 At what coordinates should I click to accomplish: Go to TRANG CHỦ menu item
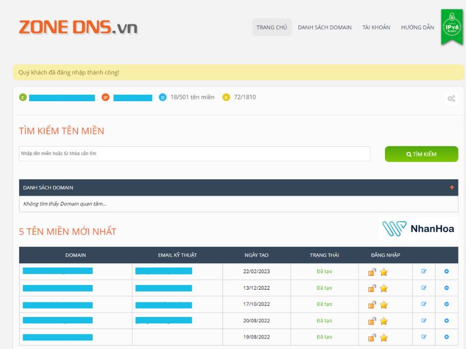coord(272,27)
